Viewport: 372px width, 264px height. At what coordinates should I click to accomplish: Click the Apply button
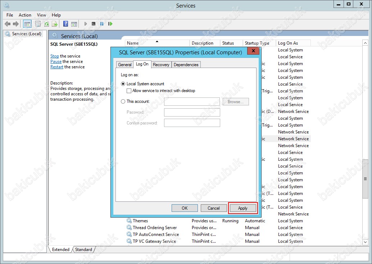(243, 208)
